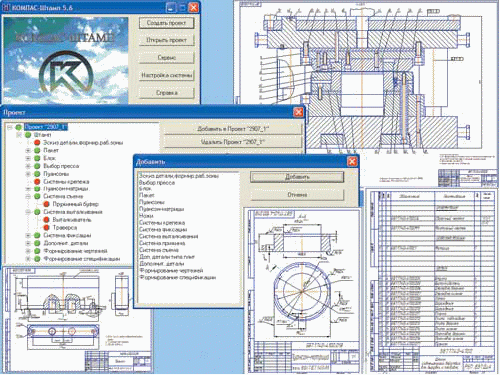Click green status icon of tree node Система съема
The image size is (500, 375).
coord(37,196)
